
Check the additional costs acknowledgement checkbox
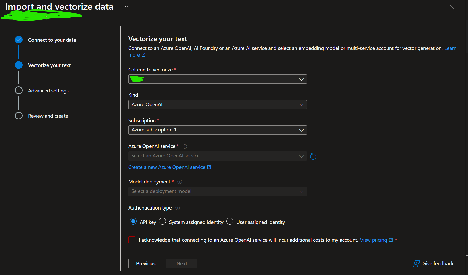point(132,240)
